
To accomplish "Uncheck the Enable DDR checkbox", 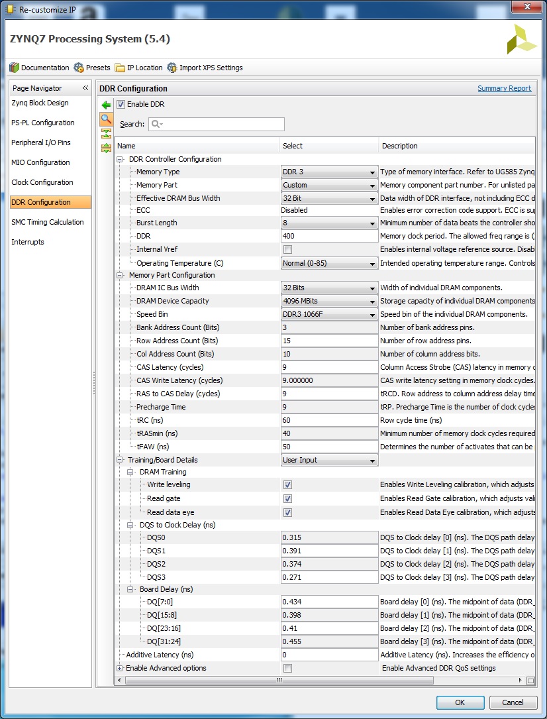I will 121,104.
